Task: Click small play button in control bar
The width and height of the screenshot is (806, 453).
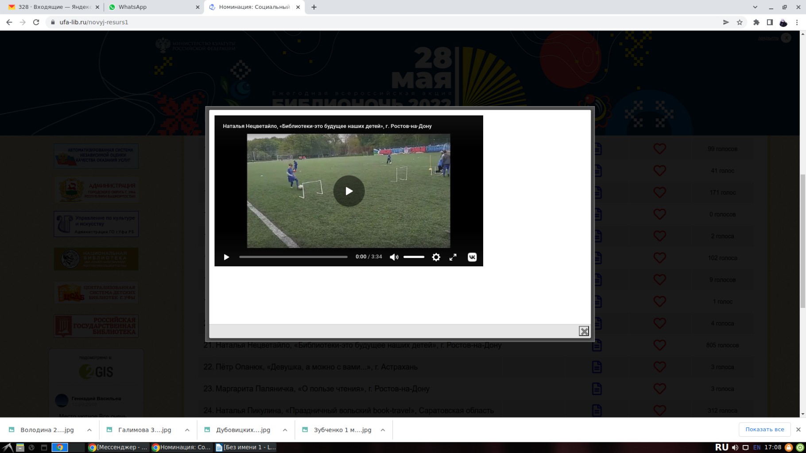Action: pos(226,257)
